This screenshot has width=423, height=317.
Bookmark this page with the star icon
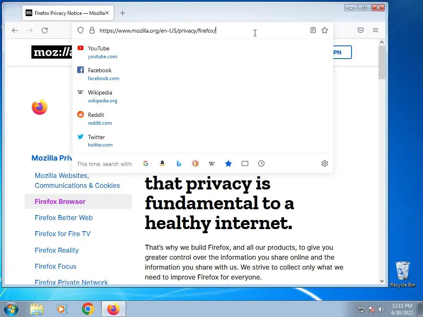click(x=325, y=30)
